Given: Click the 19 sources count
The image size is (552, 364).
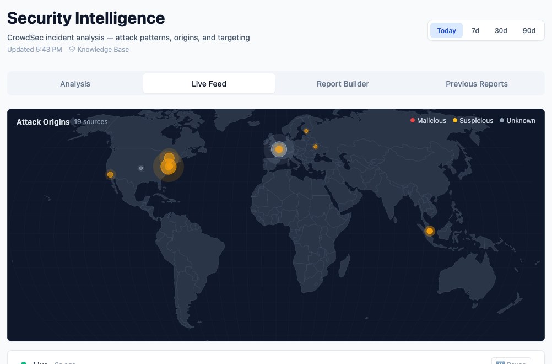Looking at the screenshot, I should click(91, 121).
